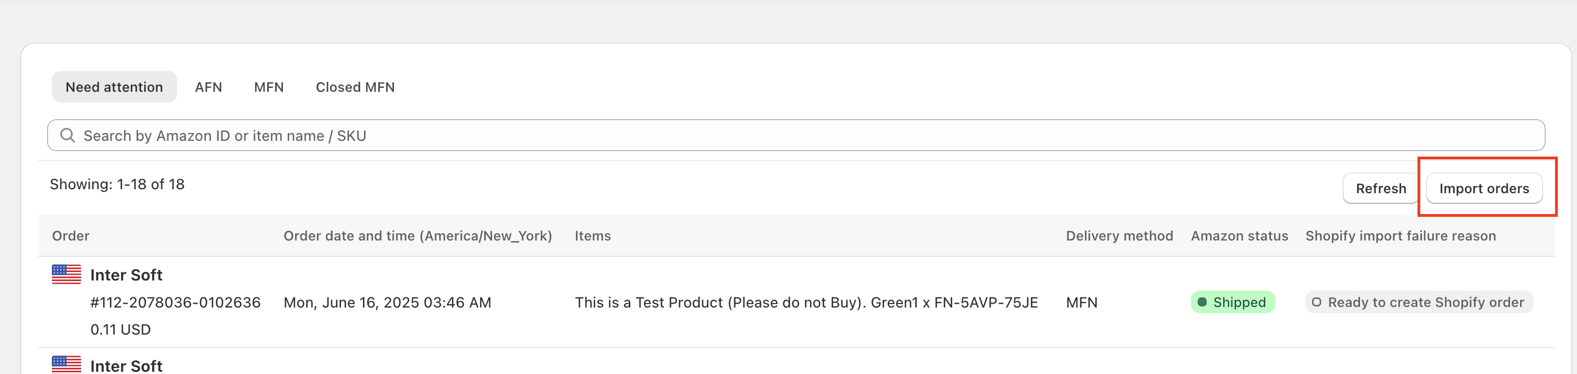The image size is (1577, 374).
Task: Switch to the MFN tab
Action: pos(269,87)
